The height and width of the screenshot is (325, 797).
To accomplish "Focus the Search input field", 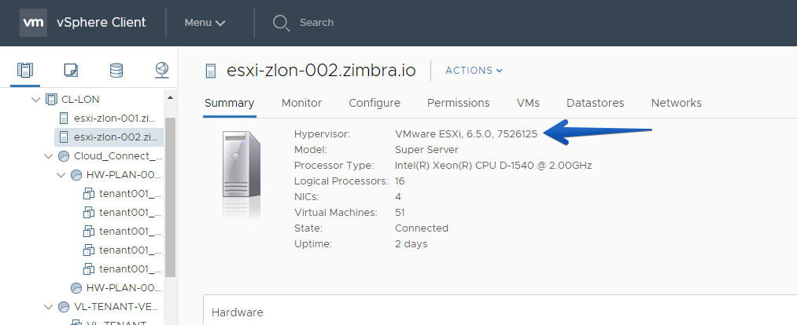I will coord(316,23).
